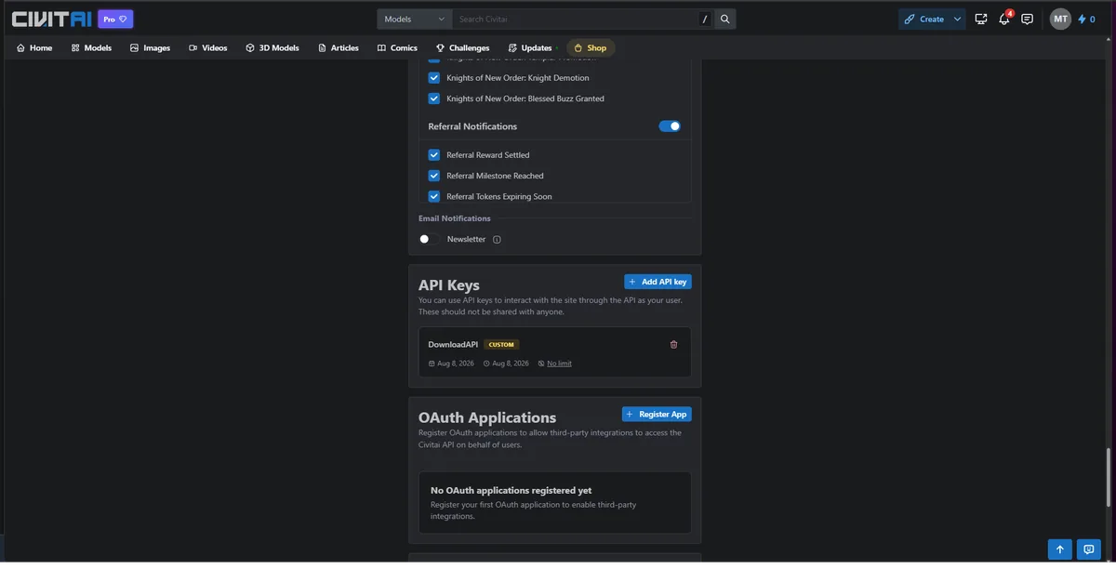Image resolution: width=1116 pixels, height=569 pixels.
Task: Open the generation queue monitor icon
Action: pyautogui.click(x=981, y=19)
